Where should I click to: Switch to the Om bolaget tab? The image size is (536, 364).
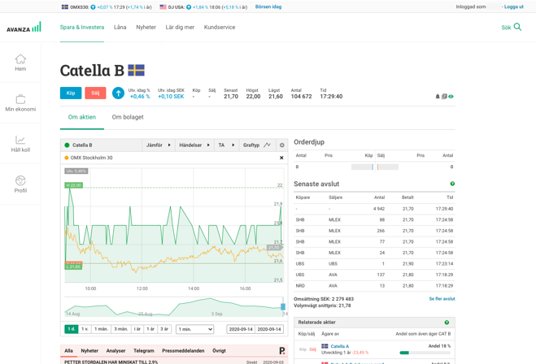coord(128,117)
